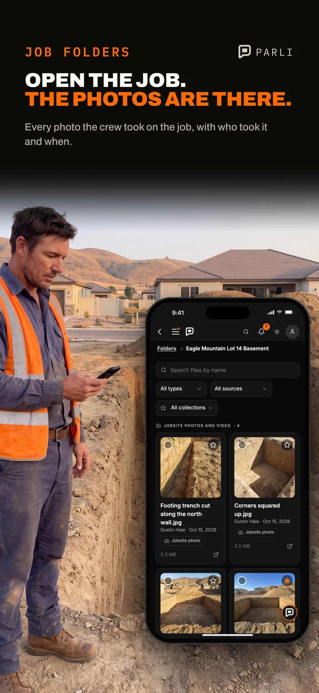
Task: Click the JOB FOLDERS heading text
Action: 77,52
